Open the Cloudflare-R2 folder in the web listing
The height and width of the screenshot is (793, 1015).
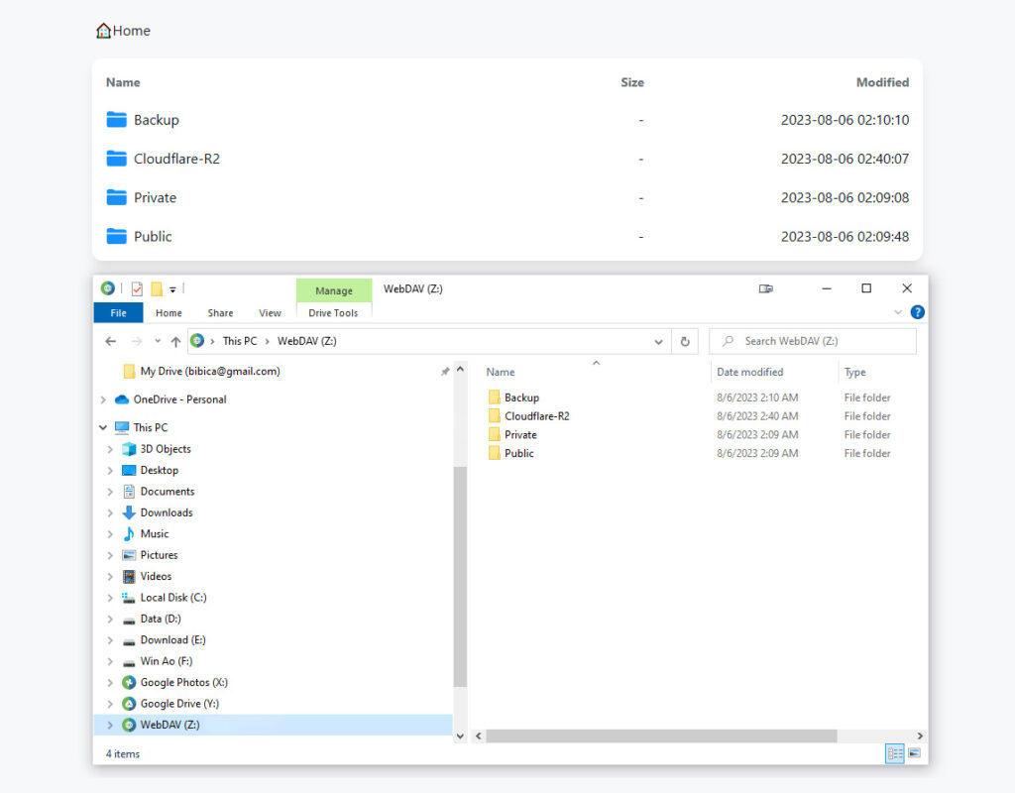pyautogui.click(x=176, y=159)
